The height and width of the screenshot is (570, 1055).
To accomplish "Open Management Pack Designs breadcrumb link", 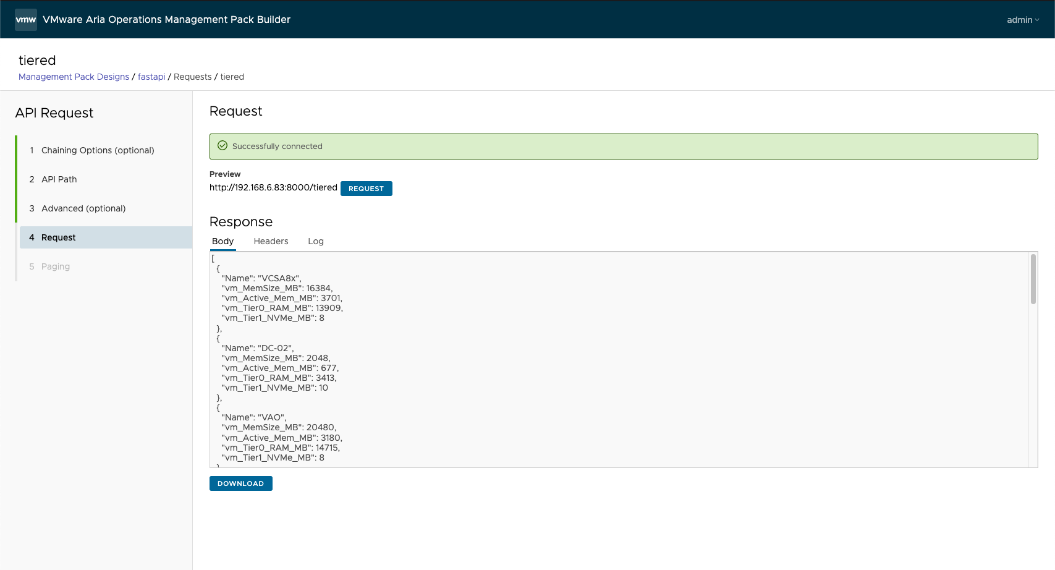I will [x=74, y=77].
